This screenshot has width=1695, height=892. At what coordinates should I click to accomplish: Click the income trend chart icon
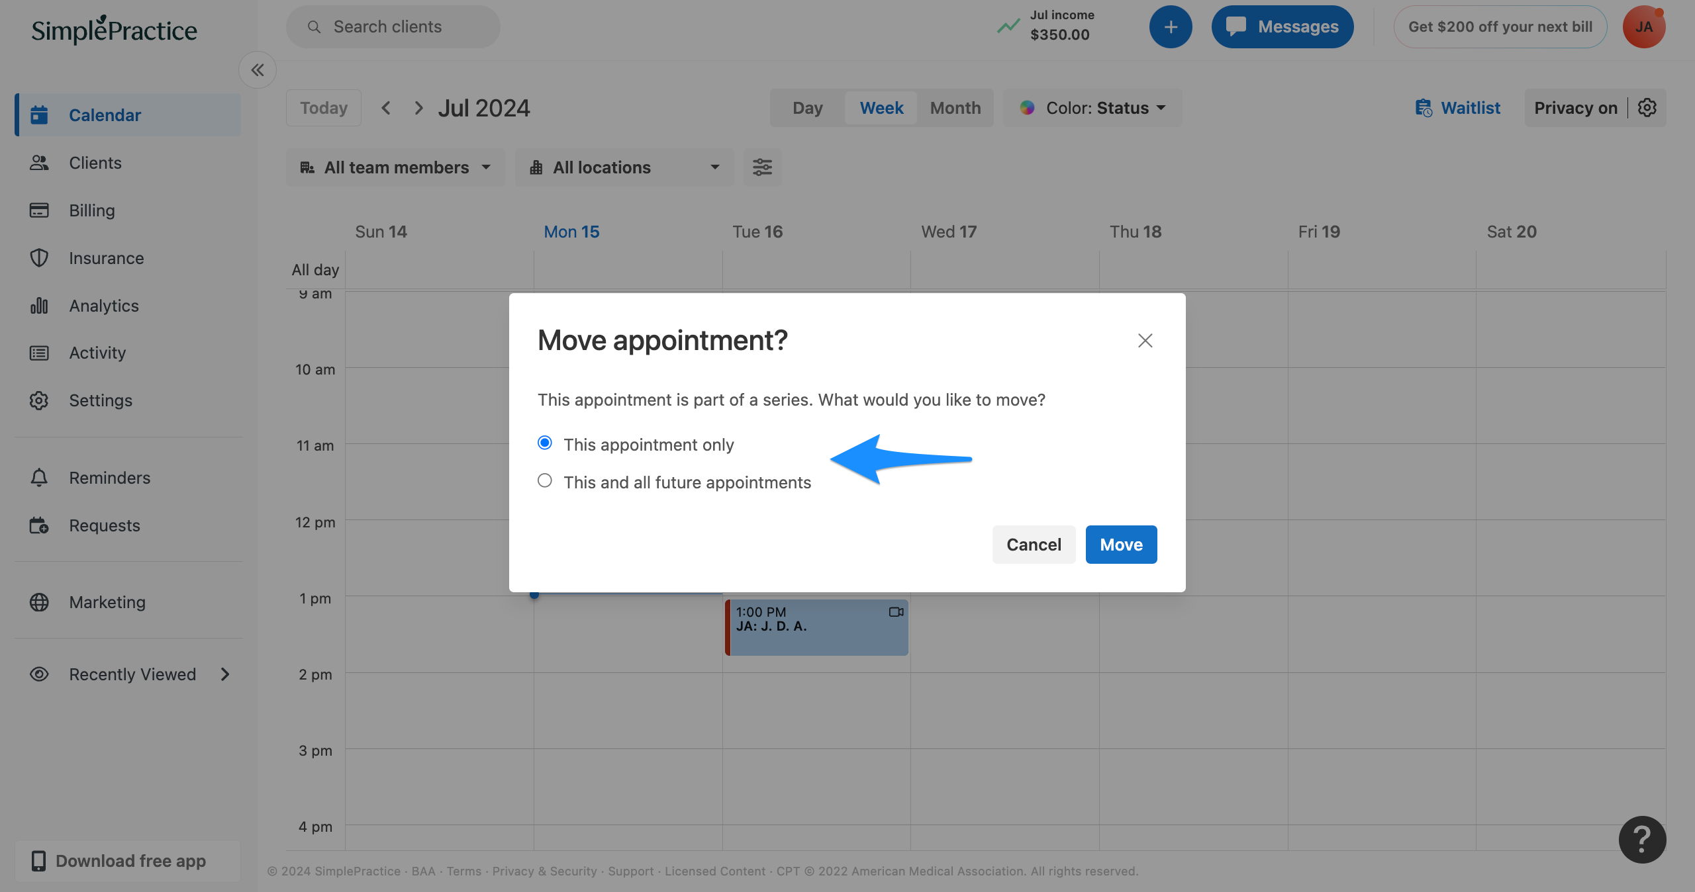[1008, 26]
